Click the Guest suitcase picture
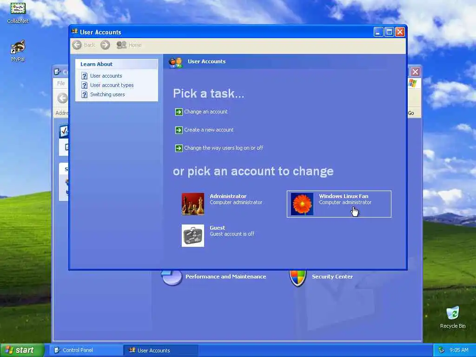The image size is (476, 357). (193, 236)
